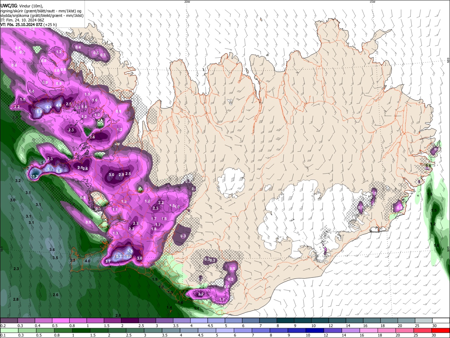Viewport: 450px width, 338px height.
Task: Click the rain legend swatch between 3 and 3.5
Action: 154,330
